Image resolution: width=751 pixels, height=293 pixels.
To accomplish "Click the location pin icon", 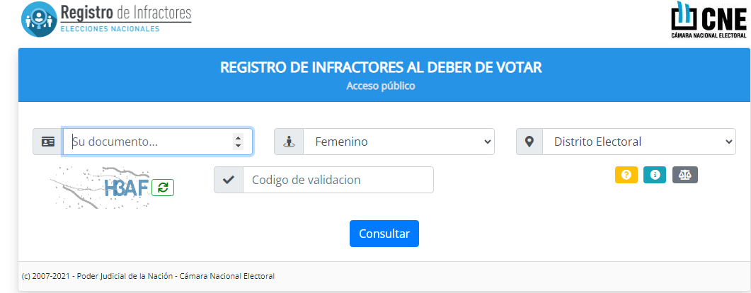I will (x=529, y=142).
